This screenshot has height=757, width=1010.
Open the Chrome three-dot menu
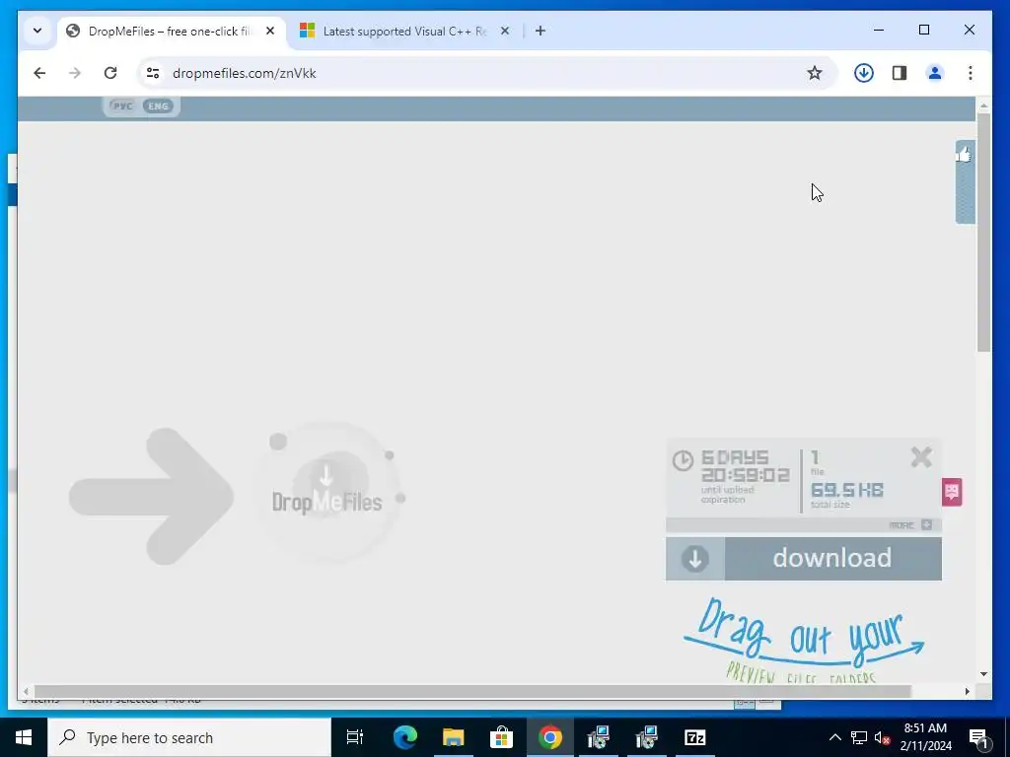click(x=971, y=73)
